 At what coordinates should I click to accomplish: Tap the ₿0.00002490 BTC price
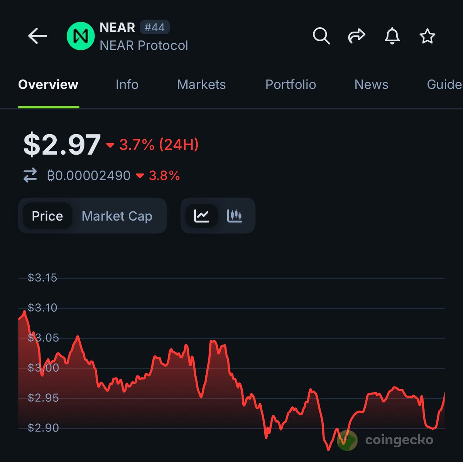[89, 175]
